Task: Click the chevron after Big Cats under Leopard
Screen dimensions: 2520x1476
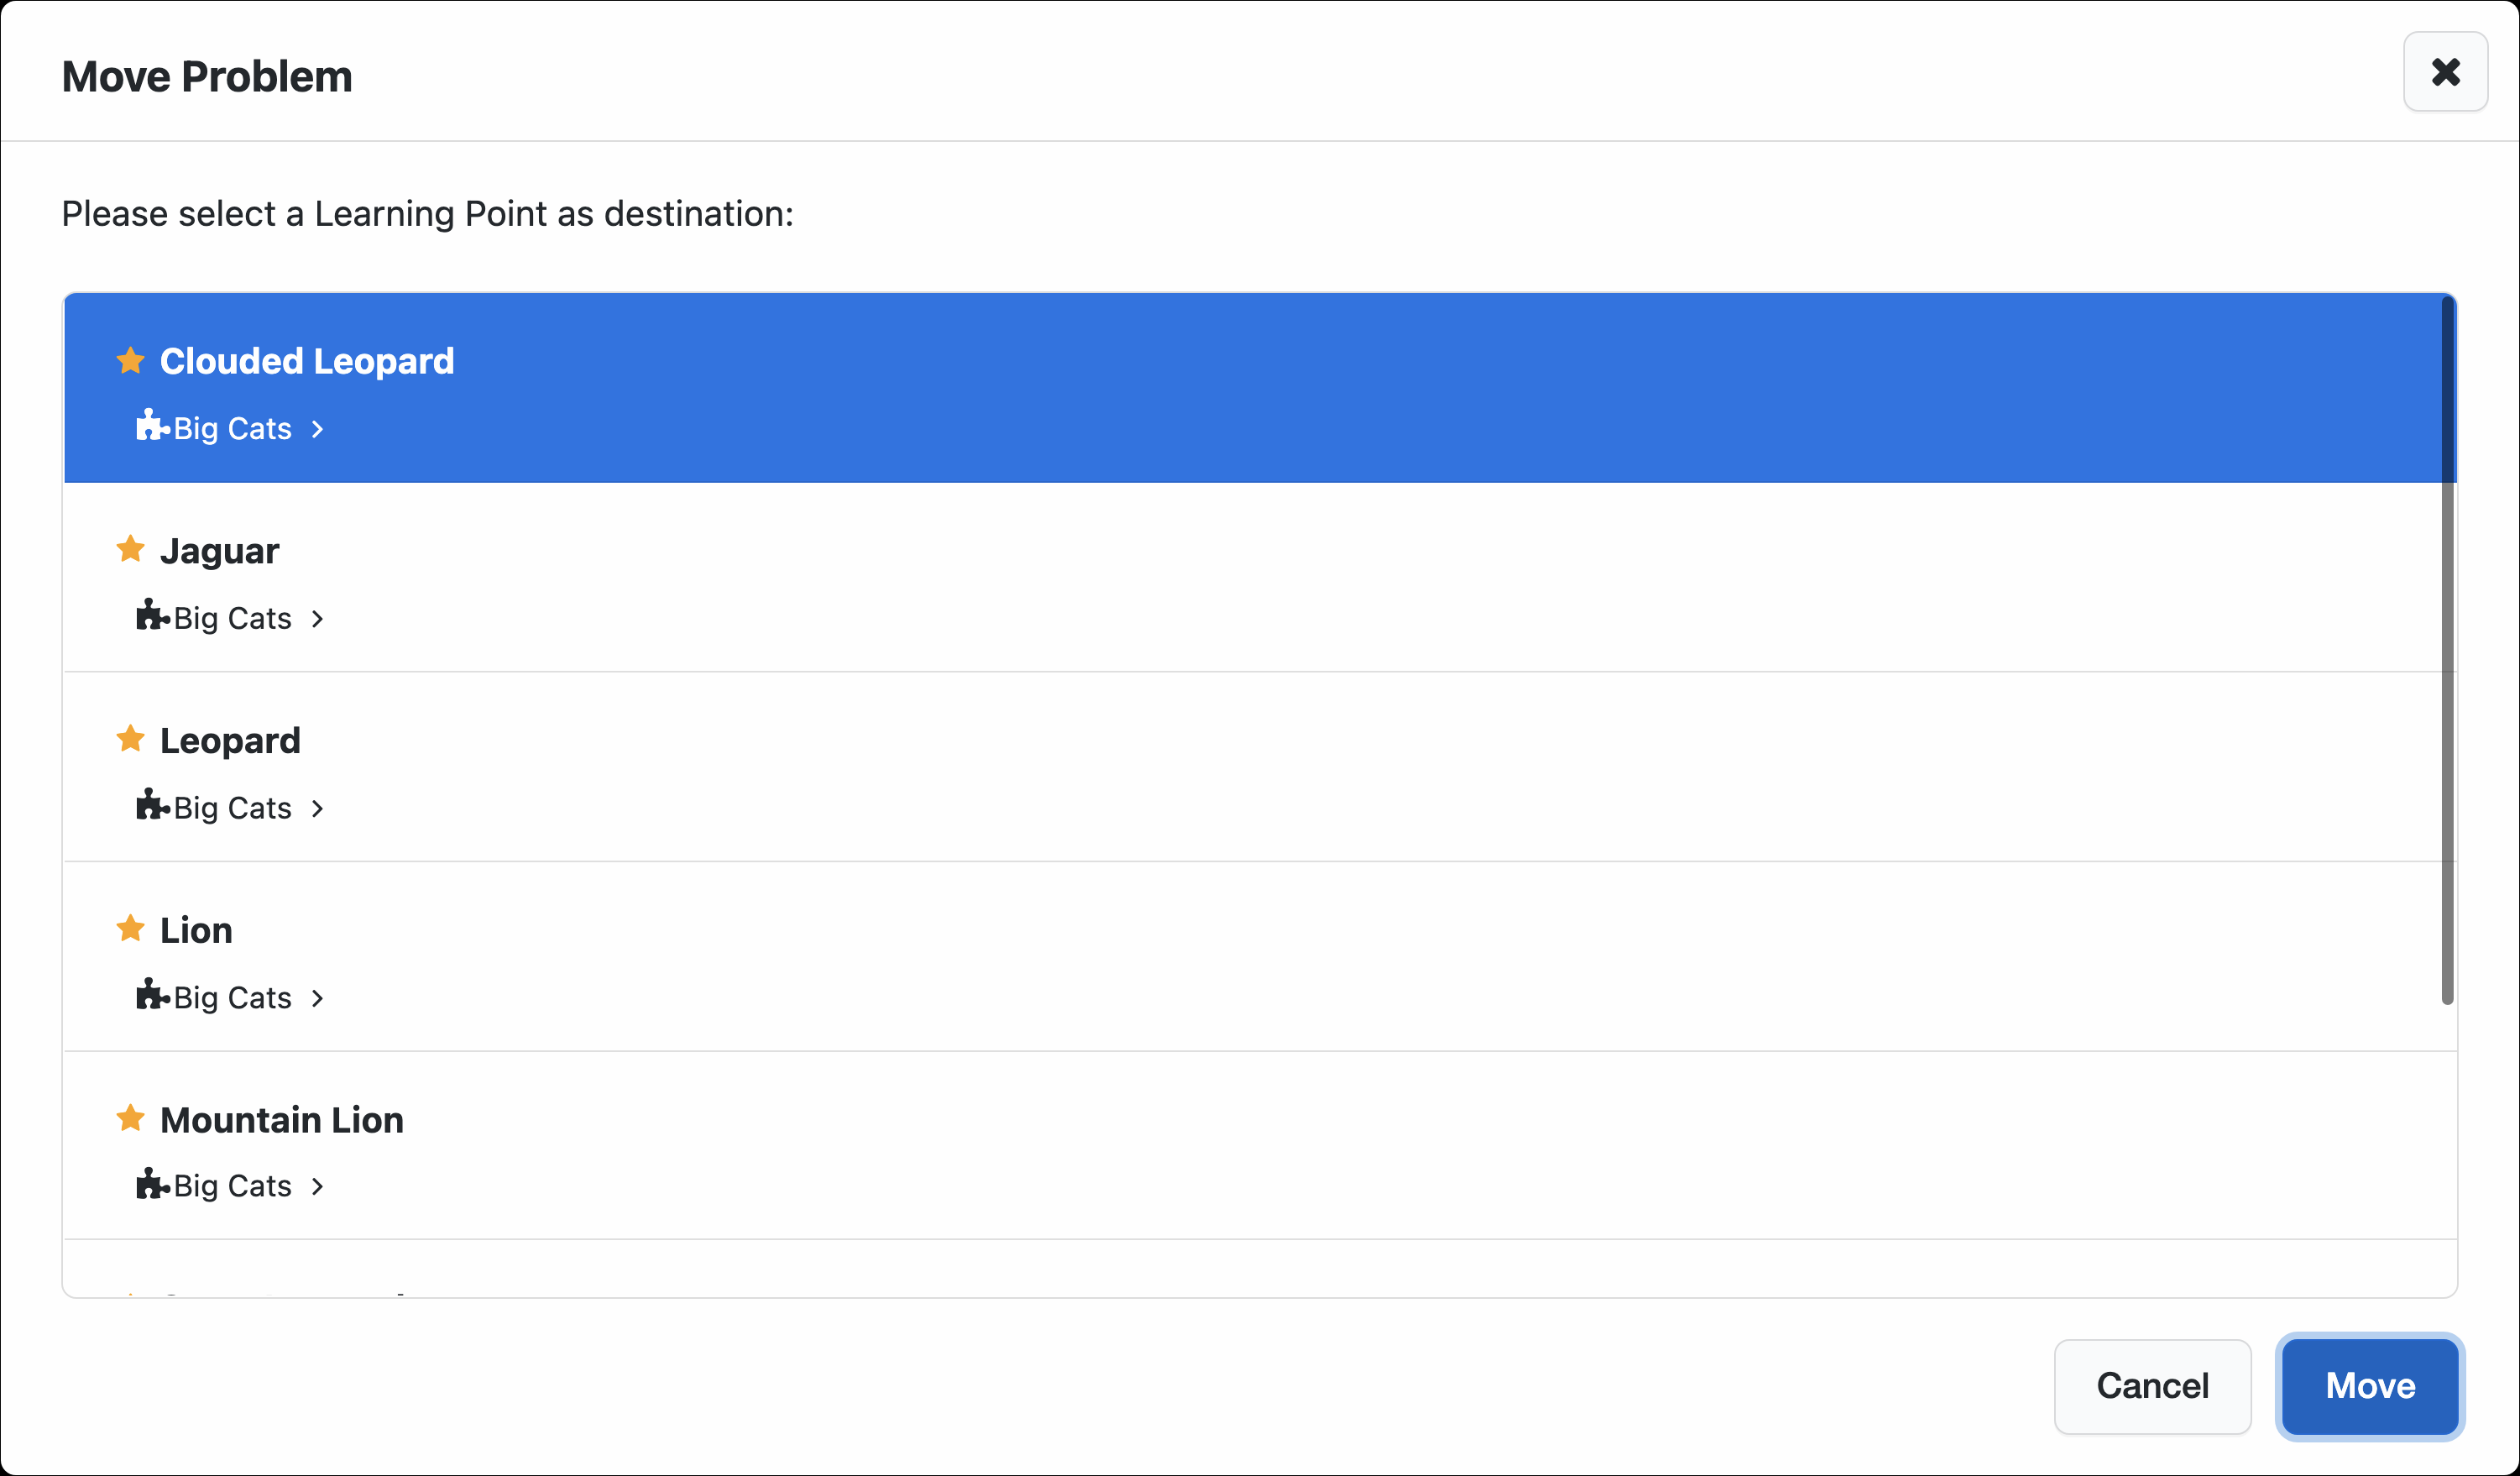Action: [318, 808]
